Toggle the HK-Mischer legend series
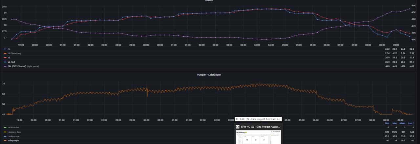Viewport: 420px width, 144px height. pos(13,127)
